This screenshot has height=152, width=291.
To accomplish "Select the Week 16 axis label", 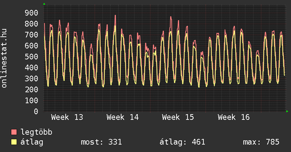I will [233, 117].
